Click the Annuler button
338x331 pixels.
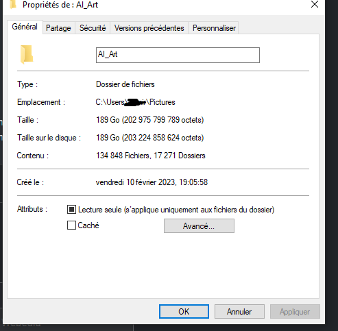(239, 311)
